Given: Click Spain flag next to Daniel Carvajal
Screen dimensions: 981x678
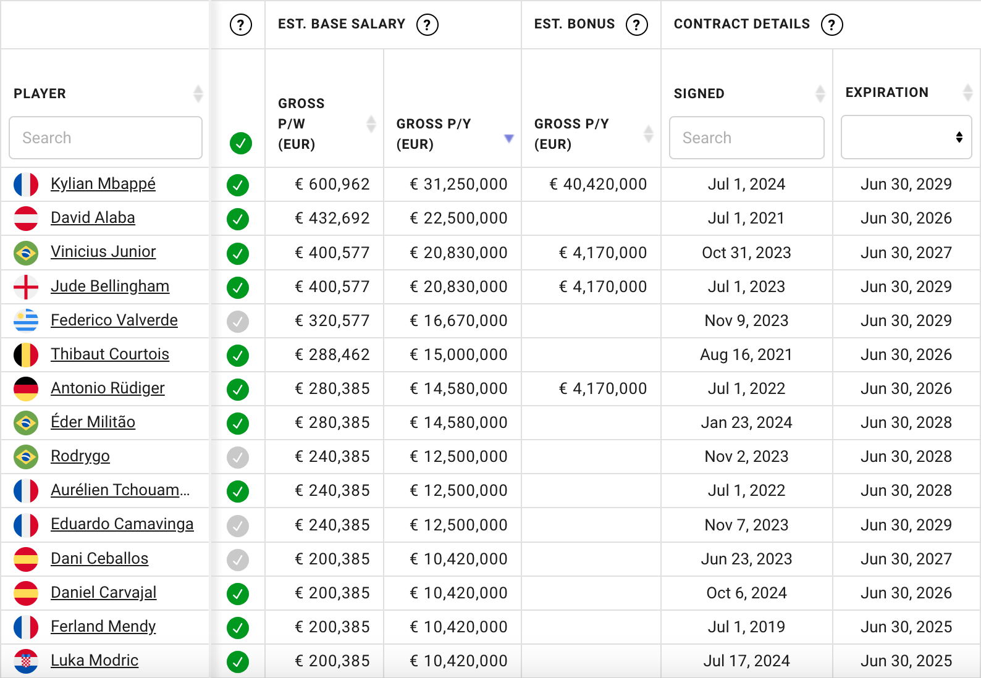Looking at the screenshot, I should pyautogui.click(x=26, y=593).
